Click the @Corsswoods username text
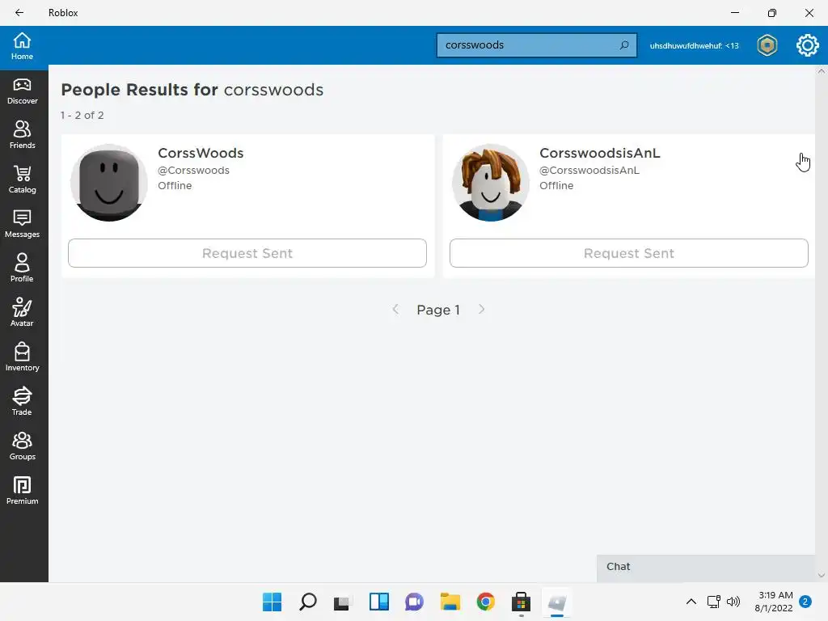This screenshot has height=621, width=828. tap(193, 171)
